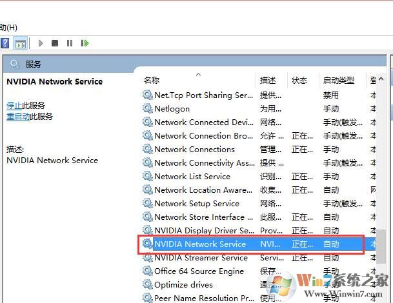Select the Netlogon service name
Image resolution: width=393 pixels, height=303 pixels.
(x=172, y=109)
